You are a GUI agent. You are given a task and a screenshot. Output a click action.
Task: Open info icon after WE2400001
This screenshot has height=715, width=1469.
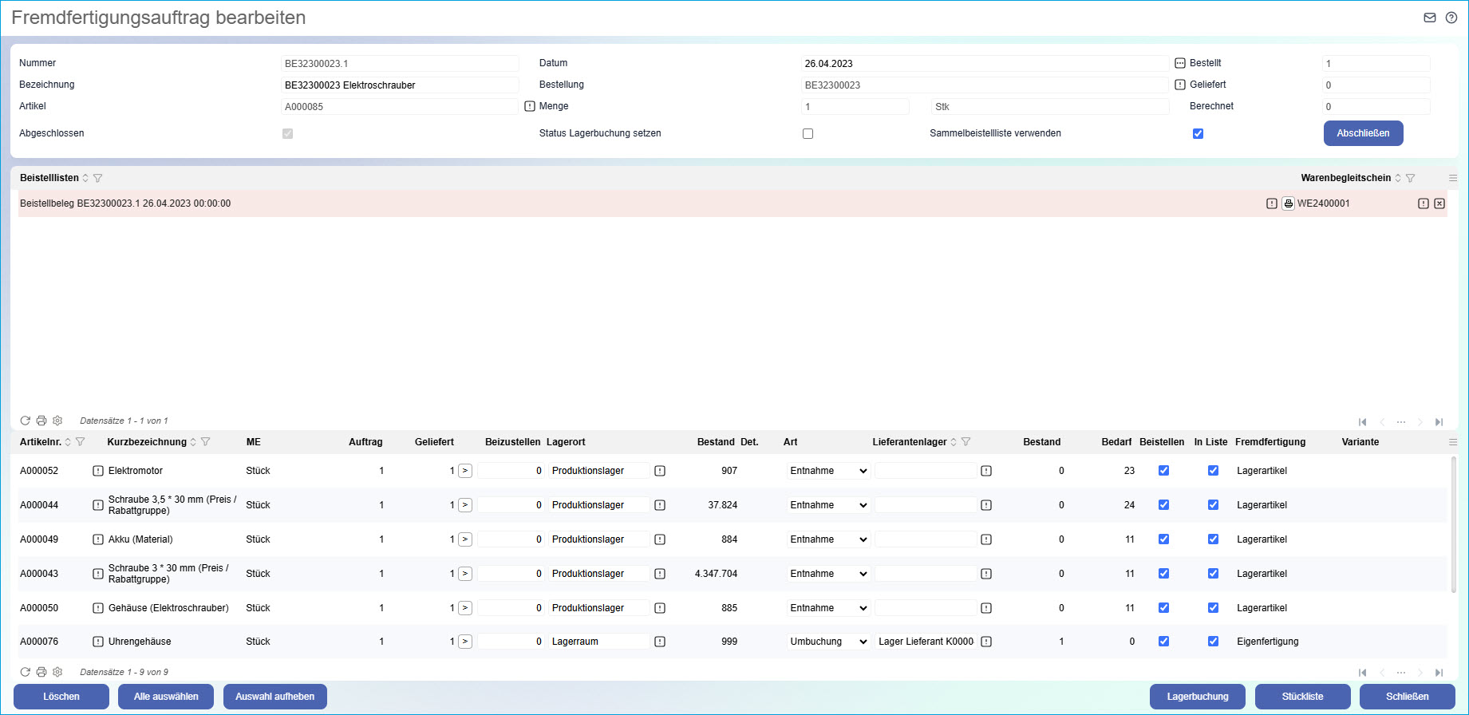tap(1424, 203)
